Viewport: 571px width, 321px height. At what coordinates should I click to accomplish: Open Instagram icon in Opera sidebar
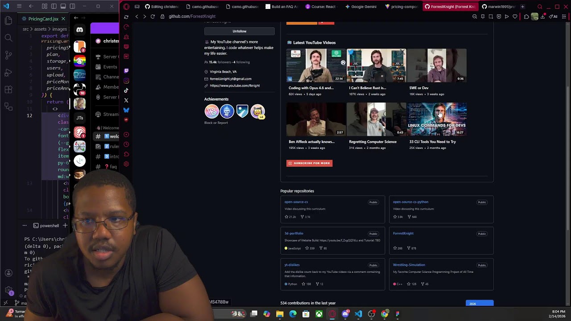coord(126,81)
